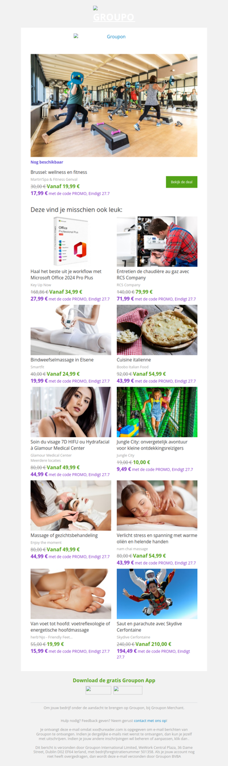The height and width of the screenshot is (766, 228).
Task: Open the gas boiler maintenance image
Action: tap(157, 241)
